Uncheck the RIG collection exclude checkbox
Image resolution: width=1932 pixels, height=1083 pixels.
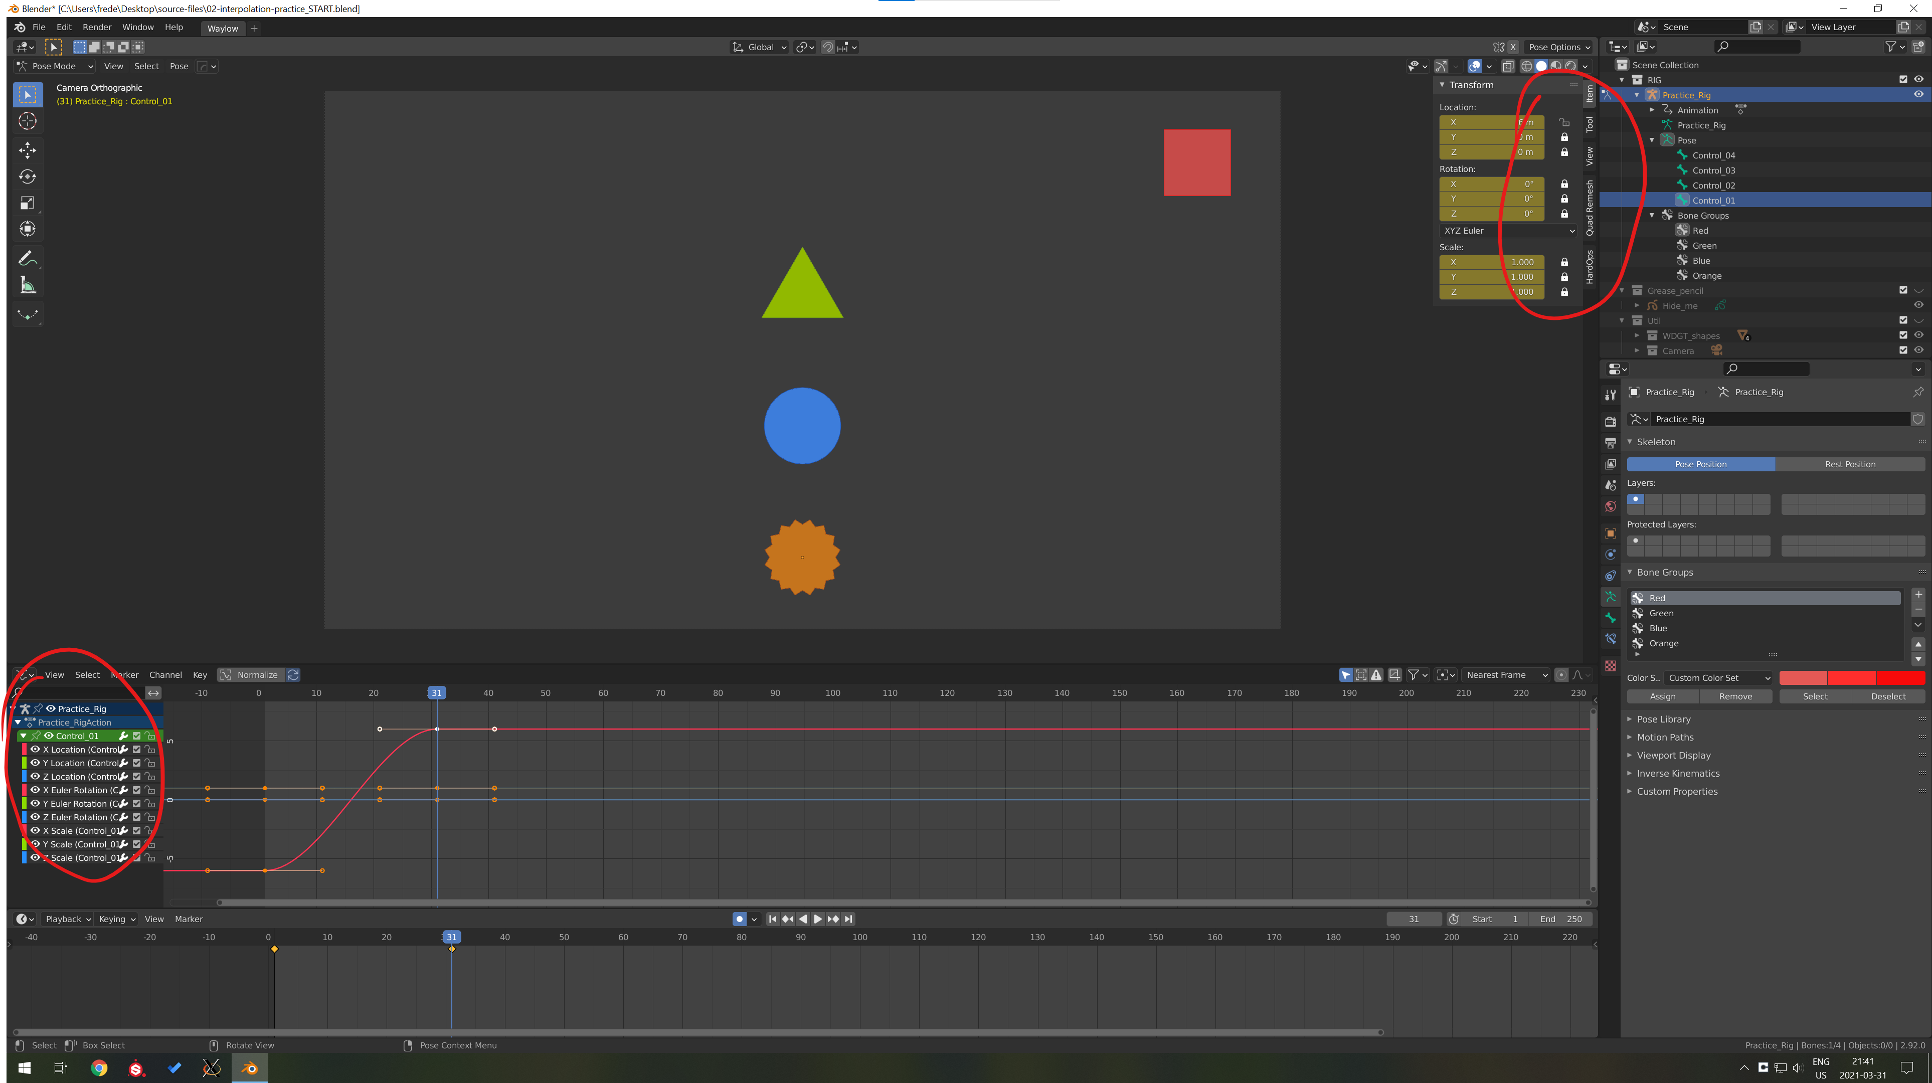[1903, 80]
